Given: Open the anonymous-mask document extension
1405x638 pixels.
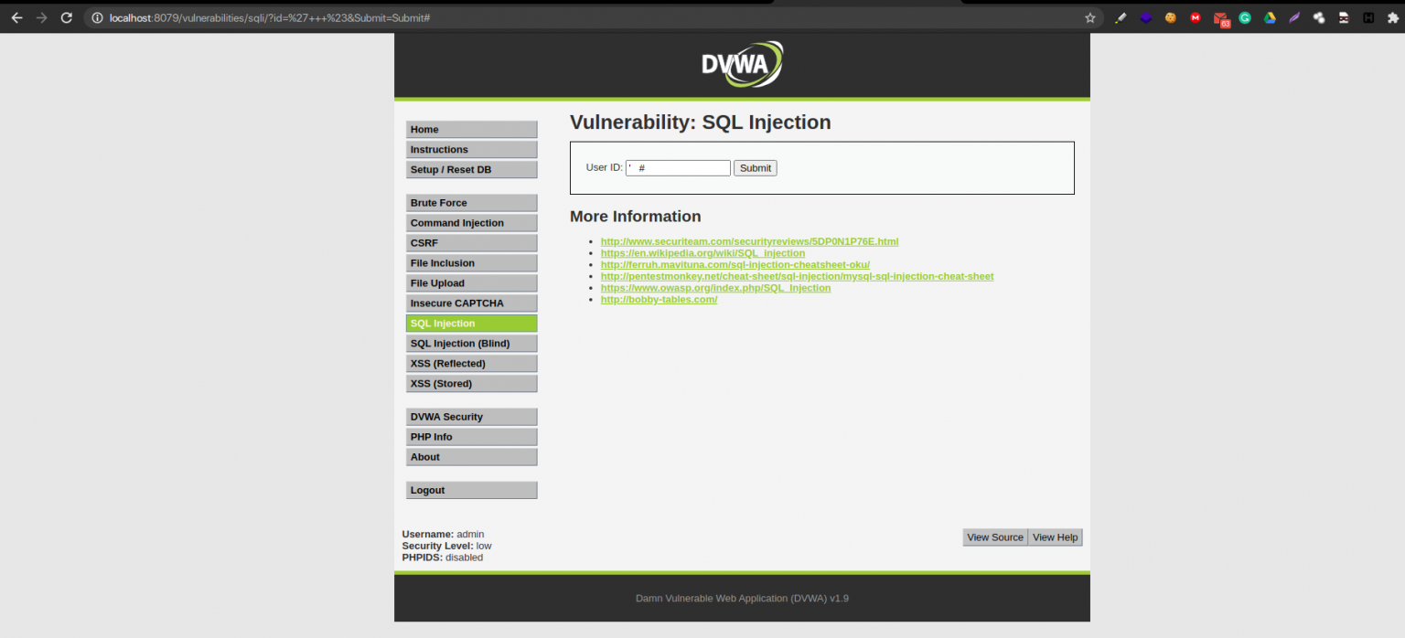Looking at the screenshot, I should pos(1344,17).
